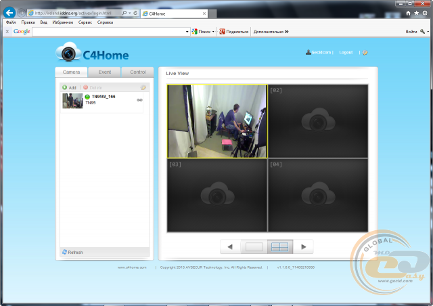Open Google toolbar wrench settings

click(422, 32)
